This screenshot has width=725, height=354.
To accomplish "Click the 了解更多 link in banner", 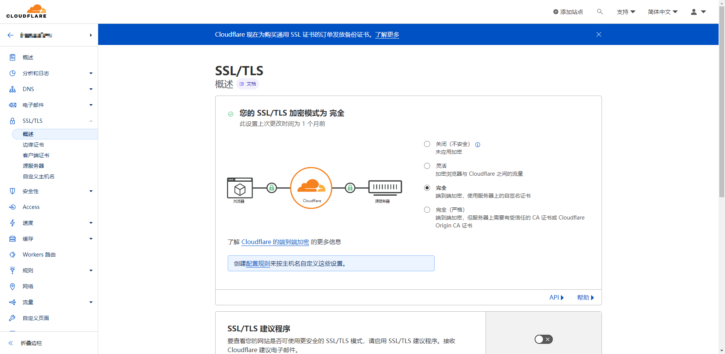I will 387,35.
